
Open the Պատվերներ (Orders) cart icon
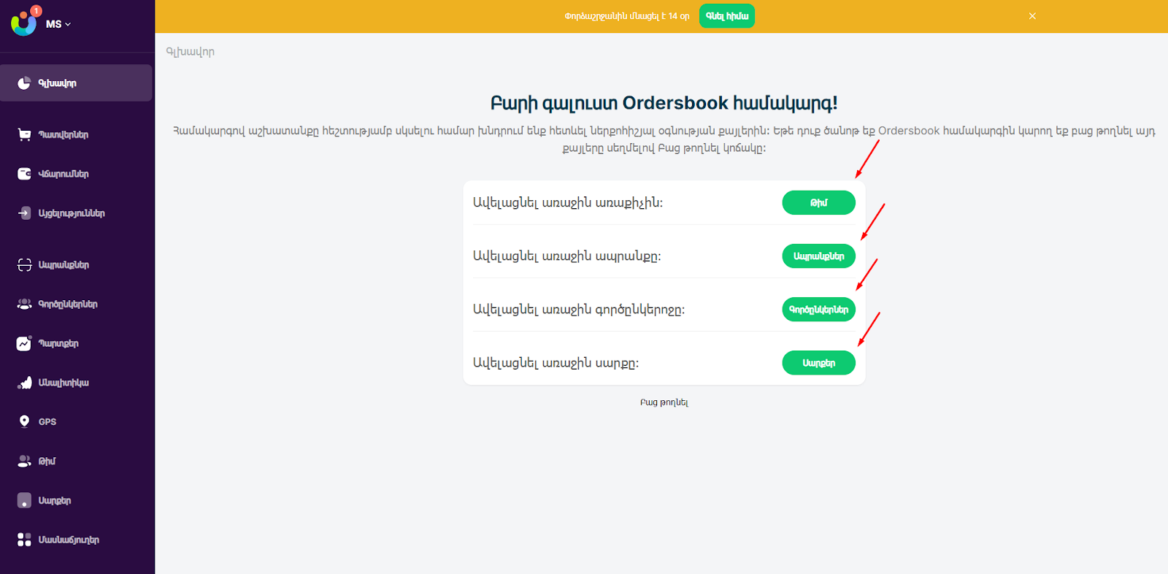click(24, 134)
